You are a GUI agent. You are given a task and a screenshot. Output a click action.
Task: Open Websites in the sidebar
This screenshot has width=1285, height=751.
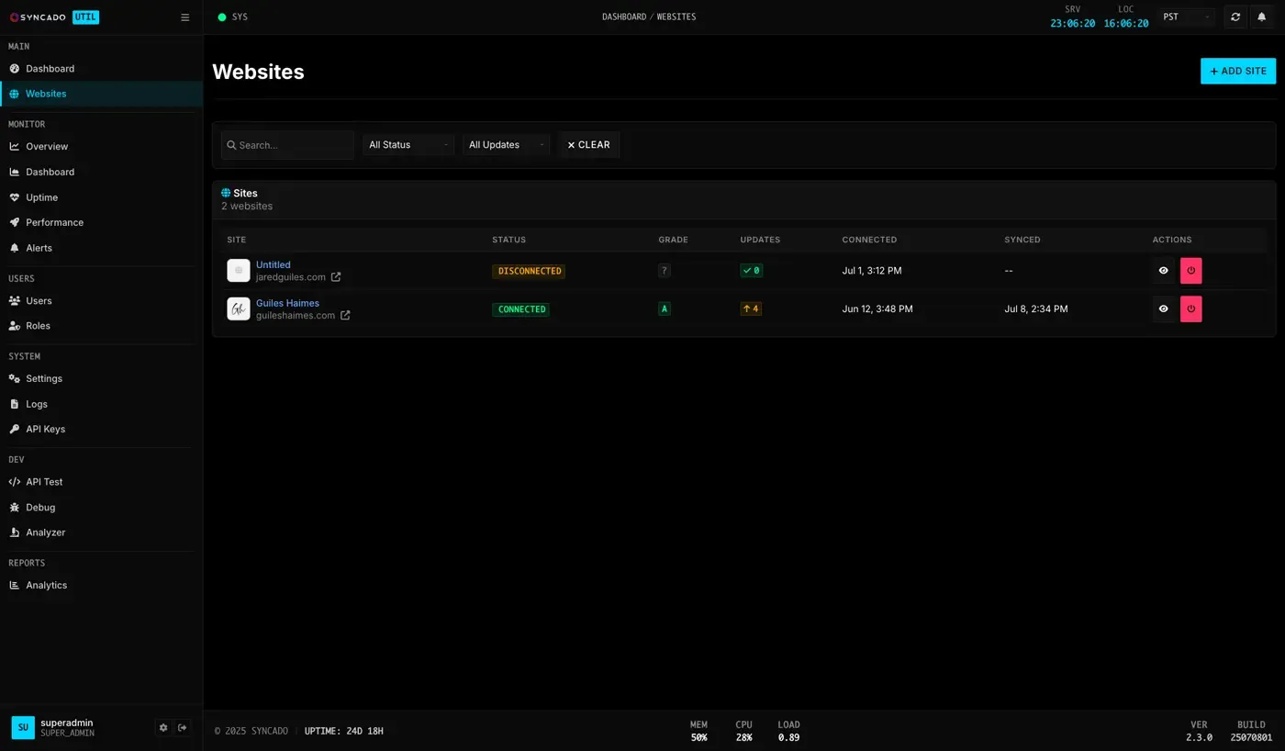pyautogui.click(x=101, y=94)
